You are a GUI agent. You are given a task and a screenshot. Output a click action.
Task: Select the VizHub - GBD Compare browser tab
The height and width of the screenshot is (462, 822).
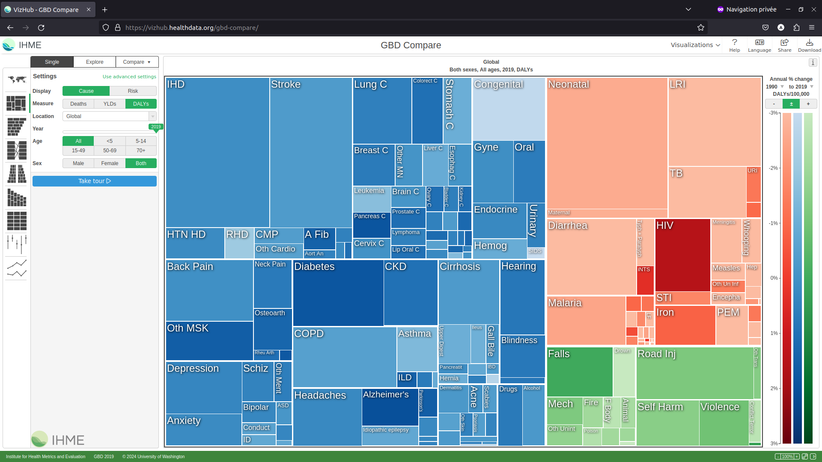coord(48,9)
